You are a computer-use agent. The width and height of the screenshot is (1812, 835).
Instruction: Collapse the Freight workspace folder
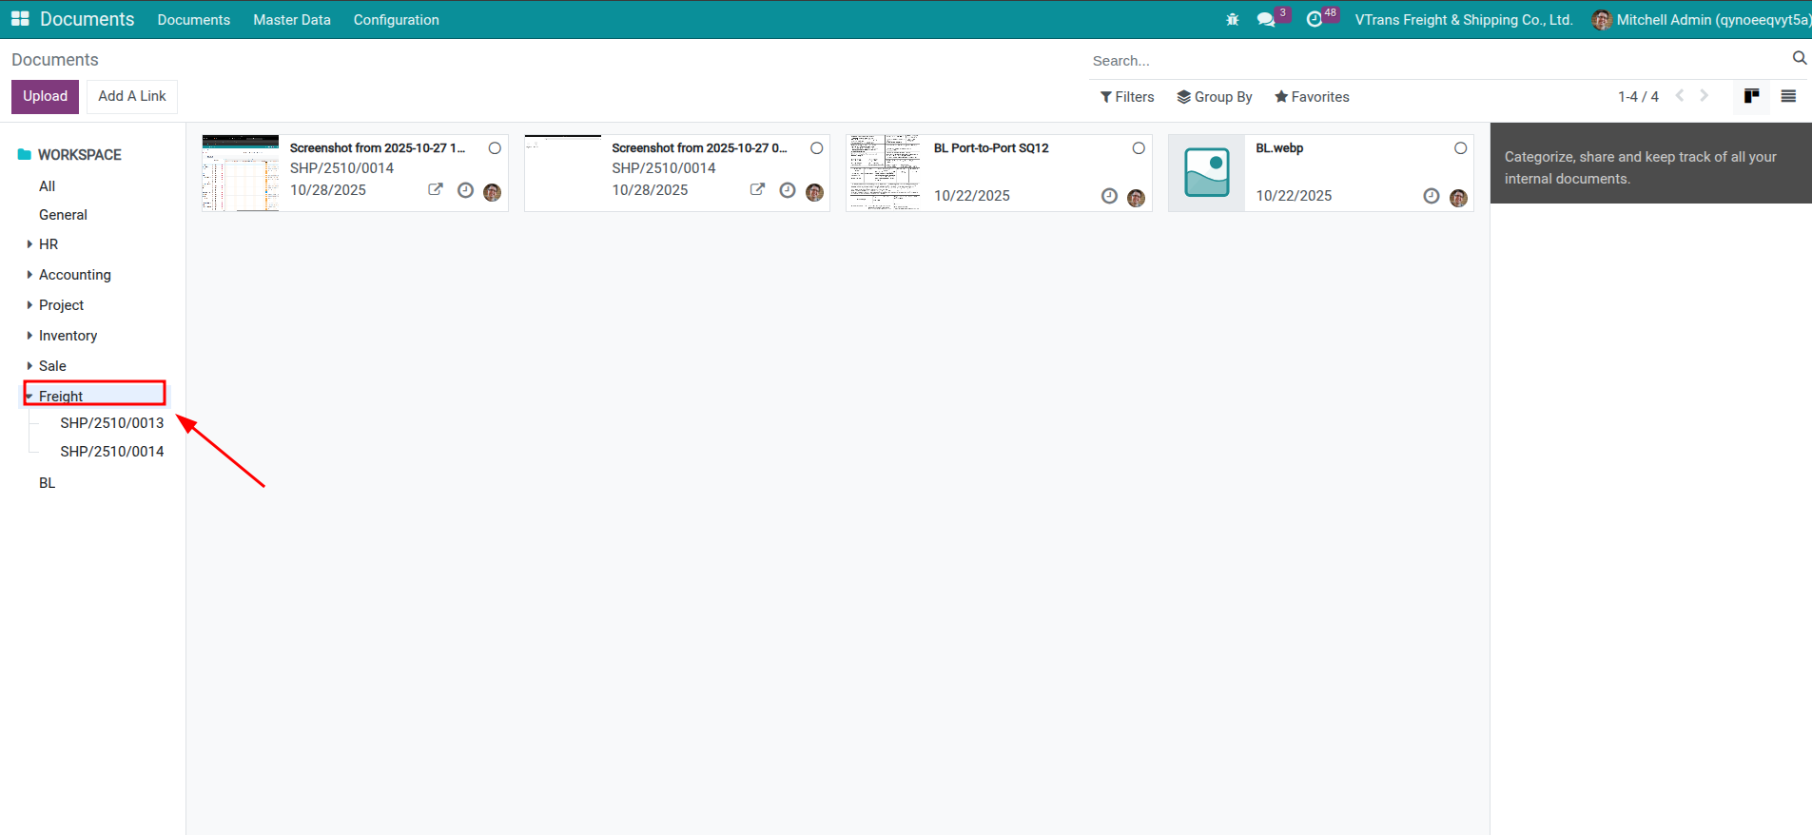pos(30,397)
